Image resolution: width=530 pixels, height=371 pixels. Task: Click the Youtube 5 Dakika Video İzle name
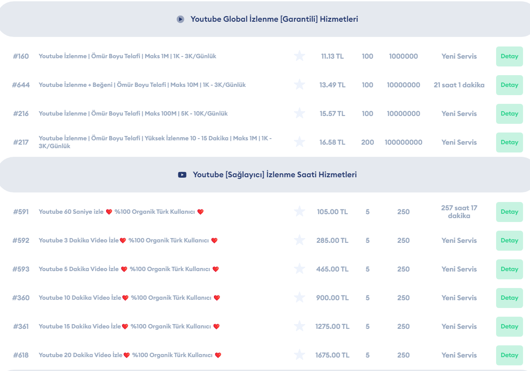tap(129, 269)
